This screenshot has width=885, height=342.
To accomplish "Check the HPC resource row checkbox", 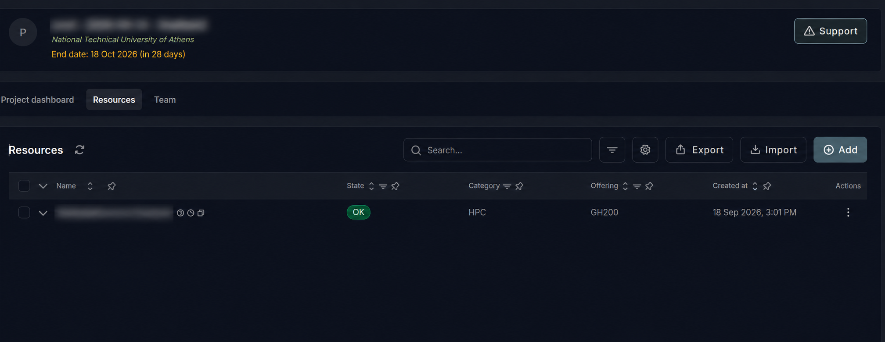I will point(24,213).
